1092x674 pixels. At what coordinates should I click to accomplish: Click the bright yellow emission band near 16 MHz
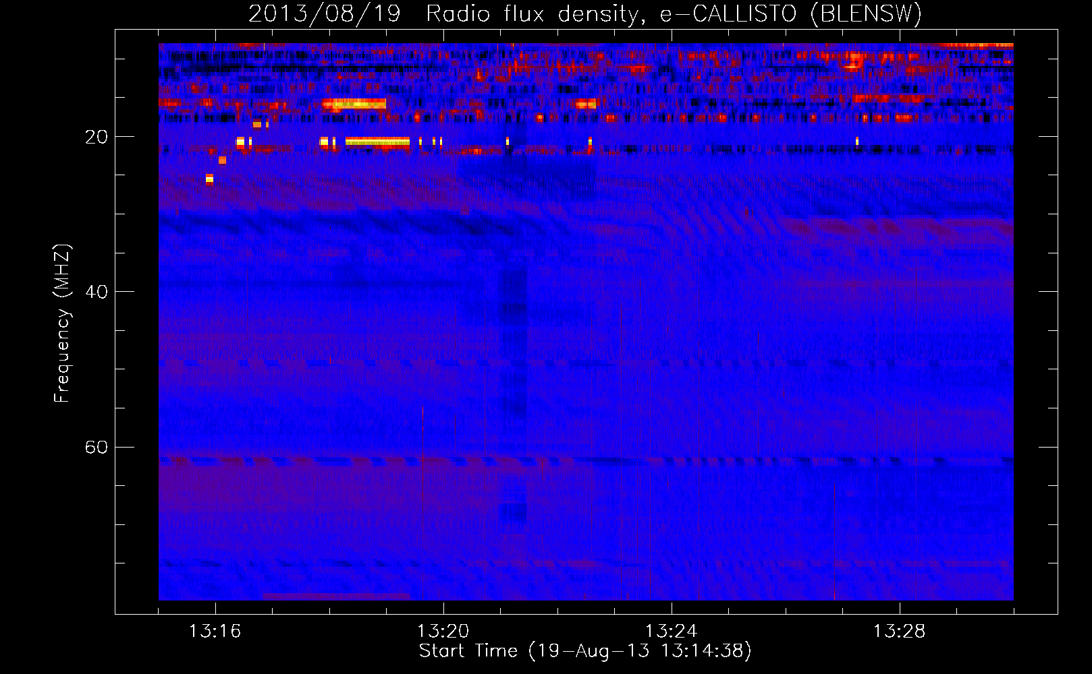354,104
